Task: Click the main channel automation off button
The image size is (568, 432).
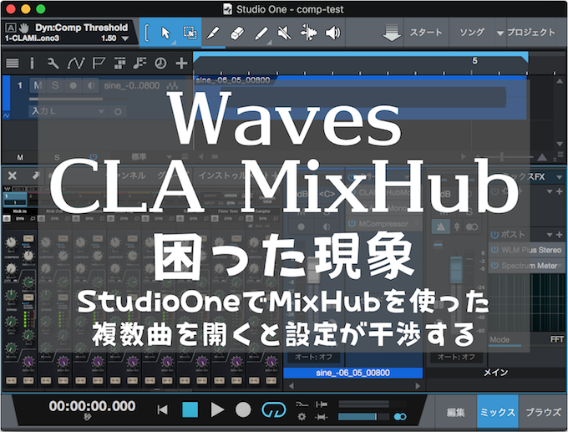Action: tap(456, 357)
